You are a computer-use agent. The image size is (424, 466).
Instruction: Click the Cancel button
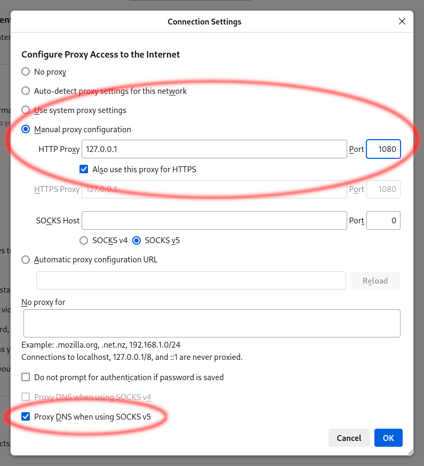pos(349,438)
